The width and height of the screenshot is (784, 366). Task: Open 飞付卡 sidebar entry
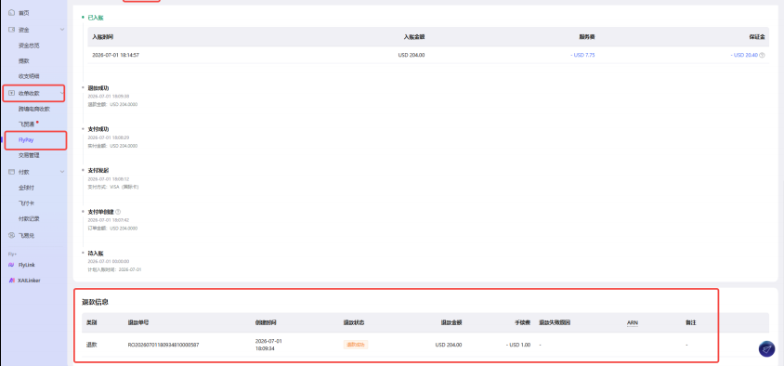coord(27,203)
